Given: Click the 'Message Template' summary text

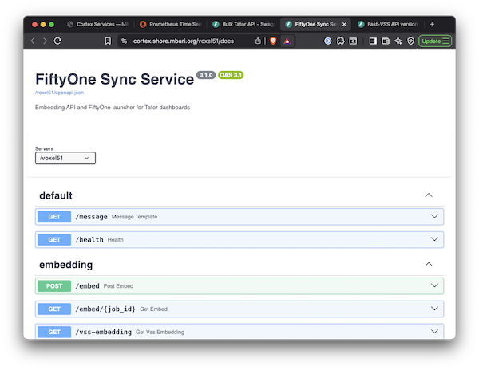Looking at the screenshot, I should (x=134, y=217).
